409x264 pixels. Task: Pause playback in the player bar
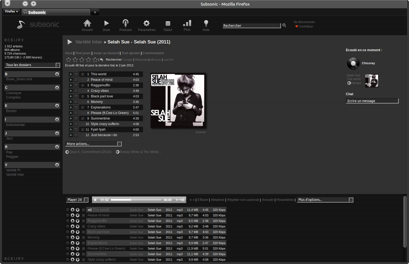click(x=95, y=200)
